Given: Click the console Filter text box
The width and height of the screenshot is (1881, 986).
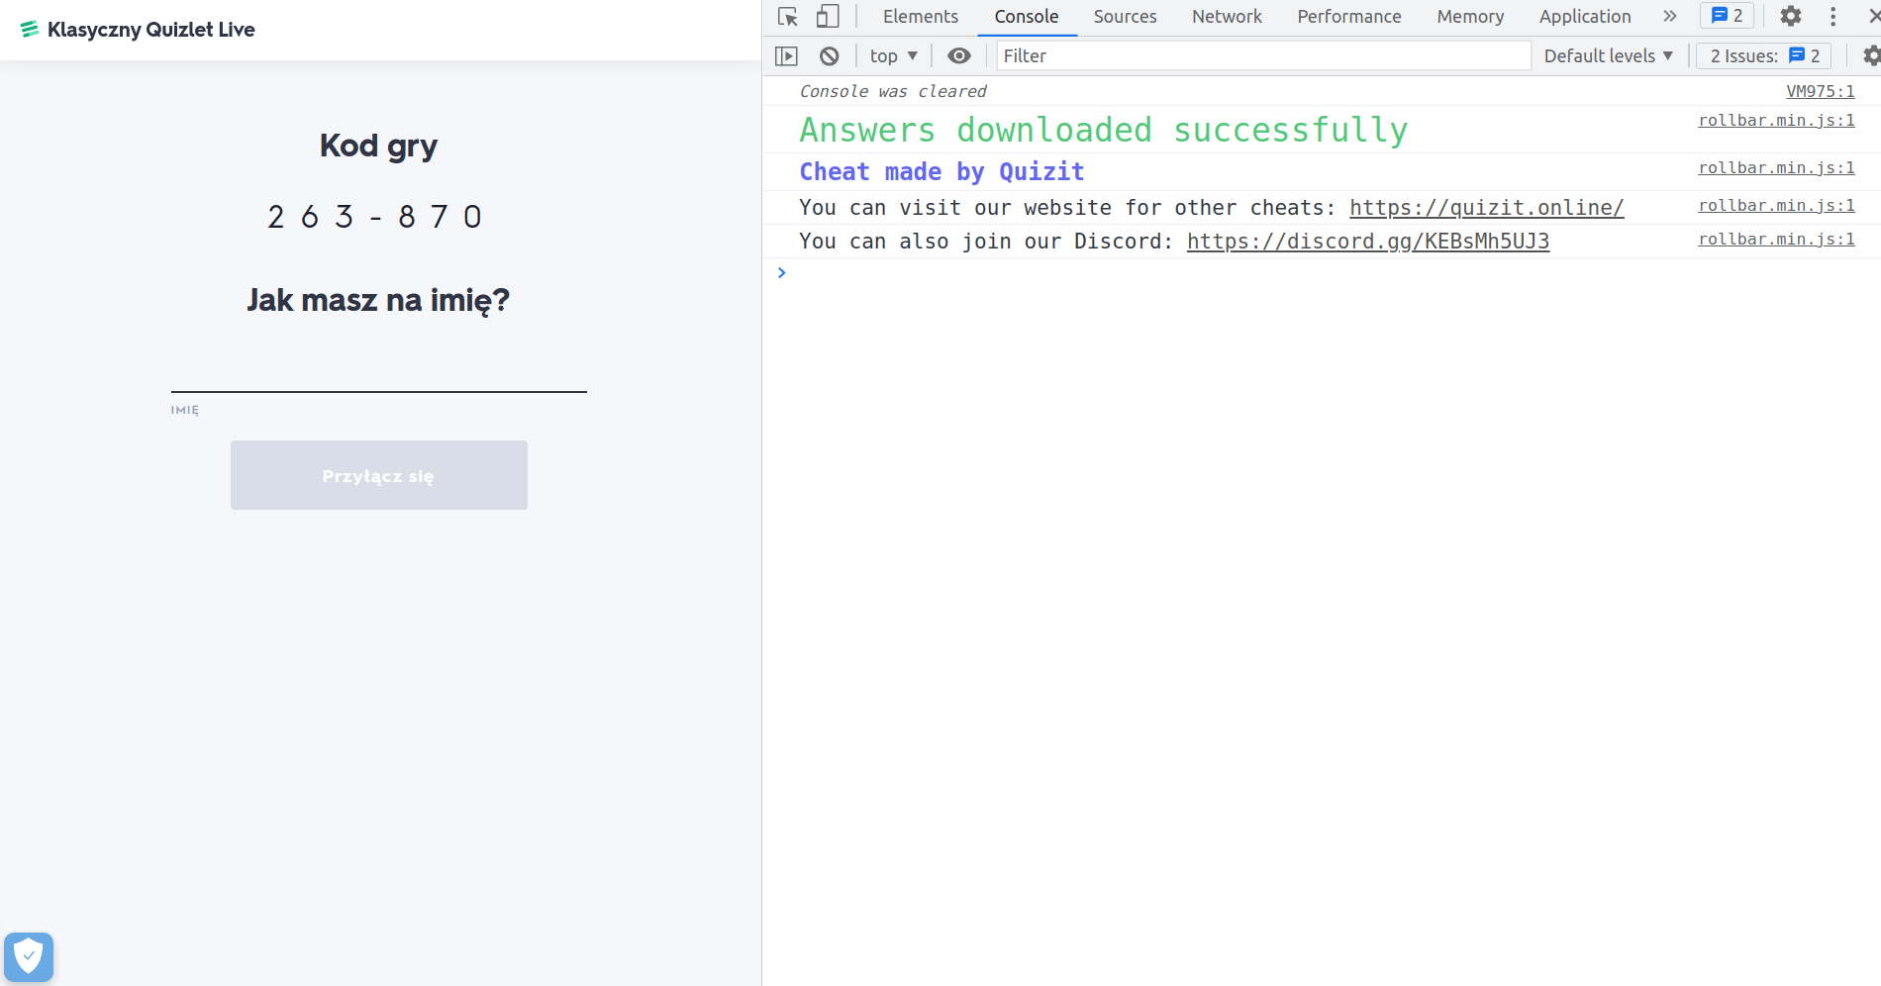Looking at the screenshot, I should 1262,56.
